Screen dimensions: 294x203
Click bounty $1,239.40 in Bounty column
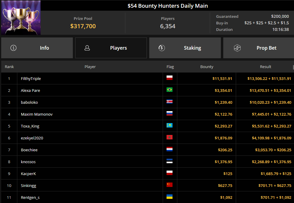pyautogui.click(x=223, y=102)
